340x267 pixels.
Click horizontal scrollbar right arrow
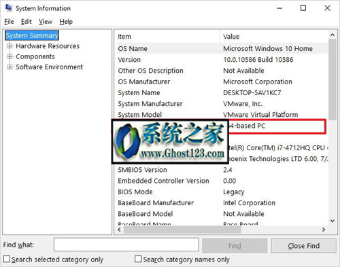(324, 230)
